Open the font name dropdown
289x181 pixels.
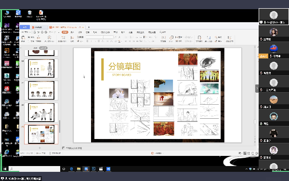point(94,37)
